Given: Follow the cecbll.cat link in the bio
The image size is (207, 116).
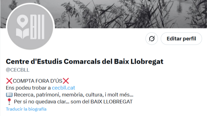Looking at the screenshot, I should point(63,88).
